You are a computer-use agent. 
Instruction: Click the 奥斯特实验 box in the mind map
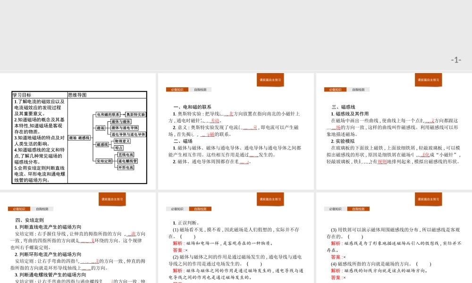coord(135,115)
